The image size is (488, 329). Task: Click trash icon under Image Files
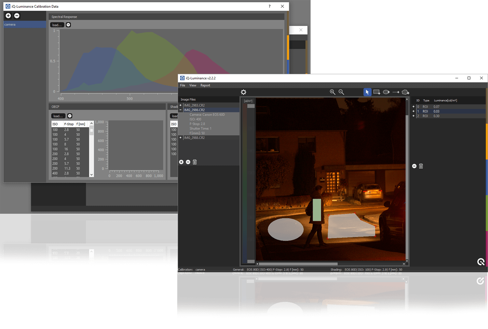point(195,162)
